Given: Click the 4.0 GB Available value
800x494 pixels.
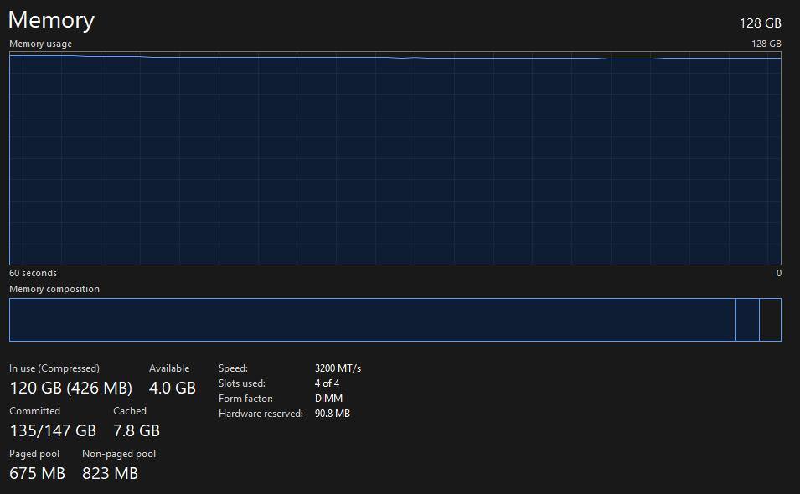Looking at the screenshot, I should tap(172, 388).
